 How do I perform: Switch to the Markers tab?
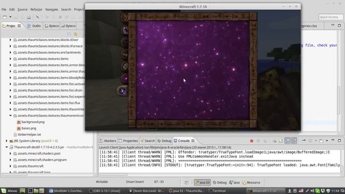(x=108, y=141)
